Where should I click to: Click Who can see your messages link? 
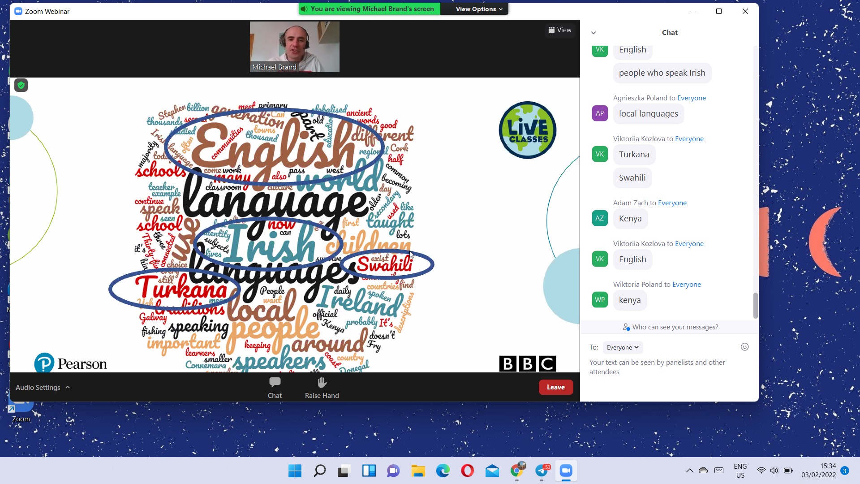pyautogui.click(x=675, y=327)
